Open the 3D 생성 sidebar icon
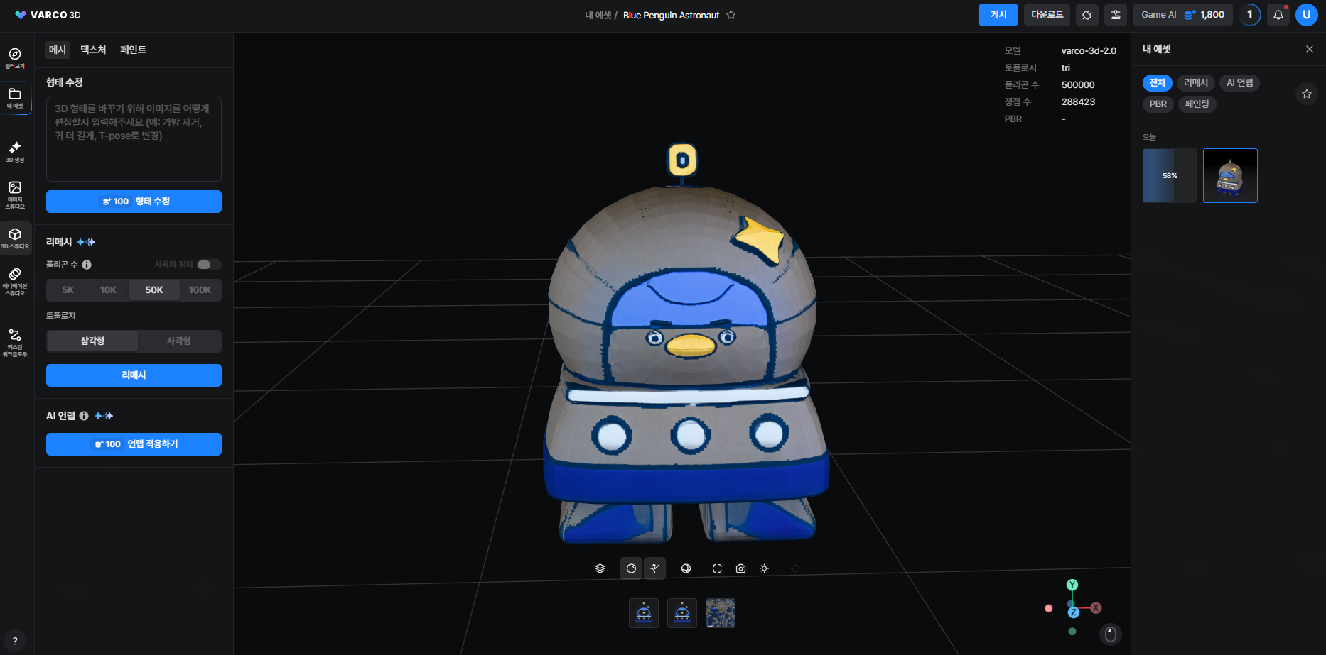The height and width of the screenshot is (655, 1326). [15, 151]
